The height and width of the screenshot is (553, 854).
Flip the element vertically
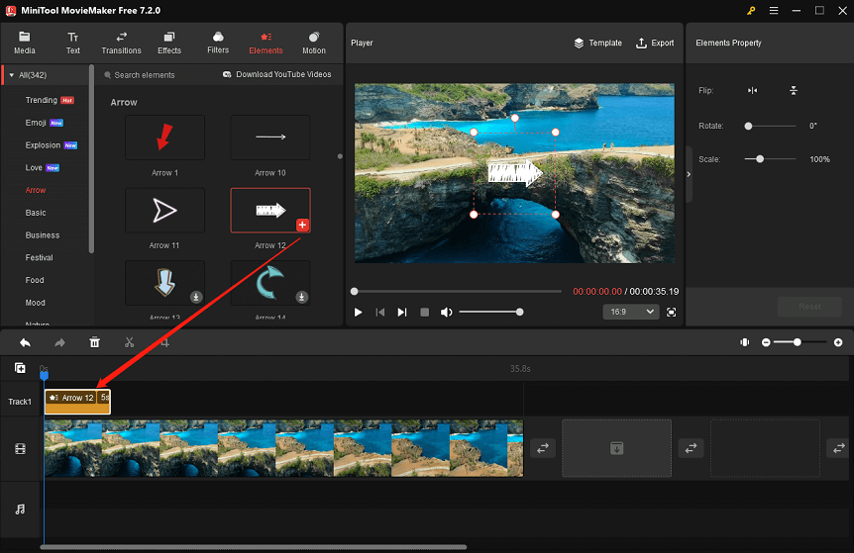coord(794,90)
